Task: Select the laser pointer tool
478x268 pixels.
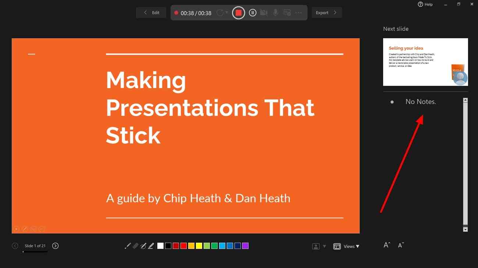Action: pyautogui.click(x=128, y=246)
